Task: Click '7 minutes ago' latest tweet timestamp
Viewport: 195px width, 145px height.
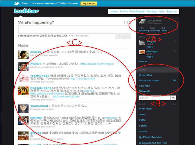Action: tap(81, 36)
